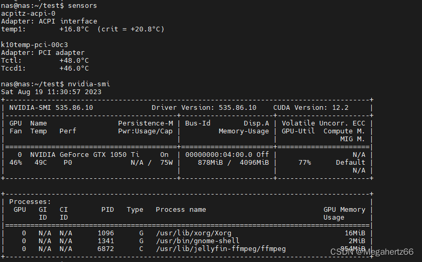This screenshot has width=422, height=262.
Task: Click compute mode 'Default'
Action: pos(350,163)
